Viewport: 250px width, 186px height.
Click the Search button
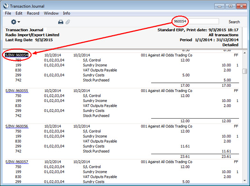[x=234, y=22]
